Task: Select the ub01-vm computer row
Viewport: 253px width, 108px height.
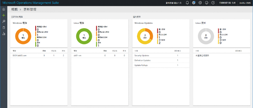Action: point(100,56)
